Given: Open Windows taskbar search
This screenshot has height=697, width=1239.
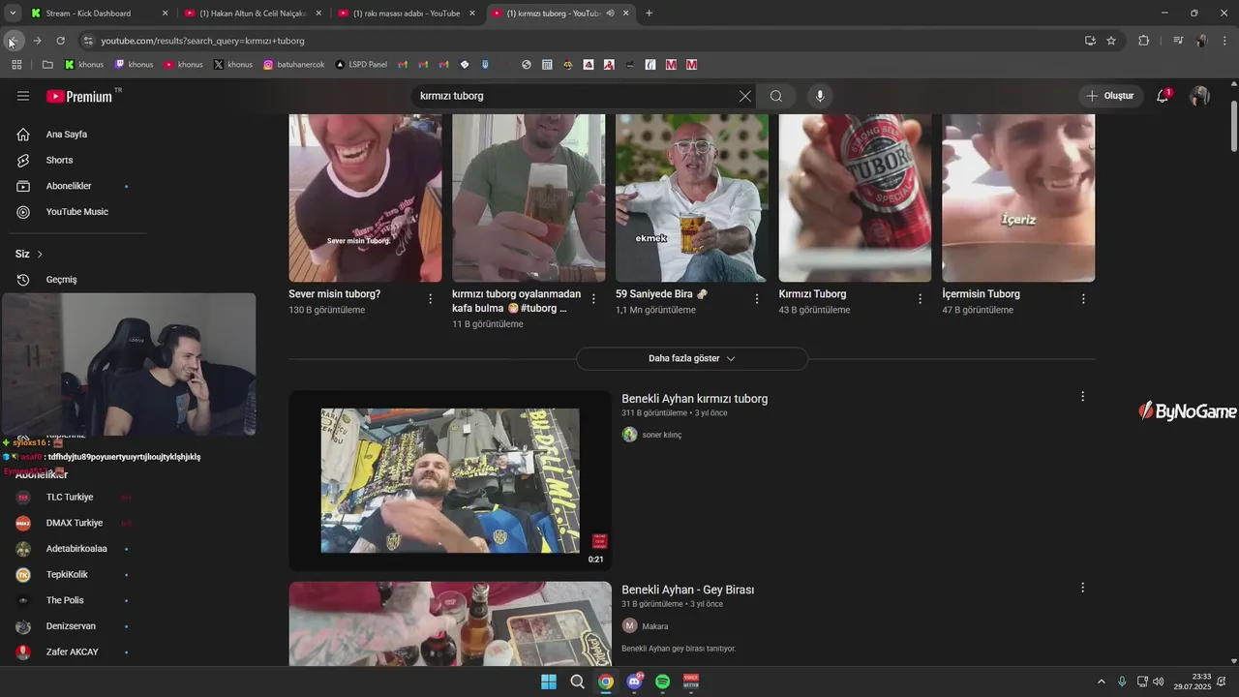Looking at the screenshot, I should point(577,682).
